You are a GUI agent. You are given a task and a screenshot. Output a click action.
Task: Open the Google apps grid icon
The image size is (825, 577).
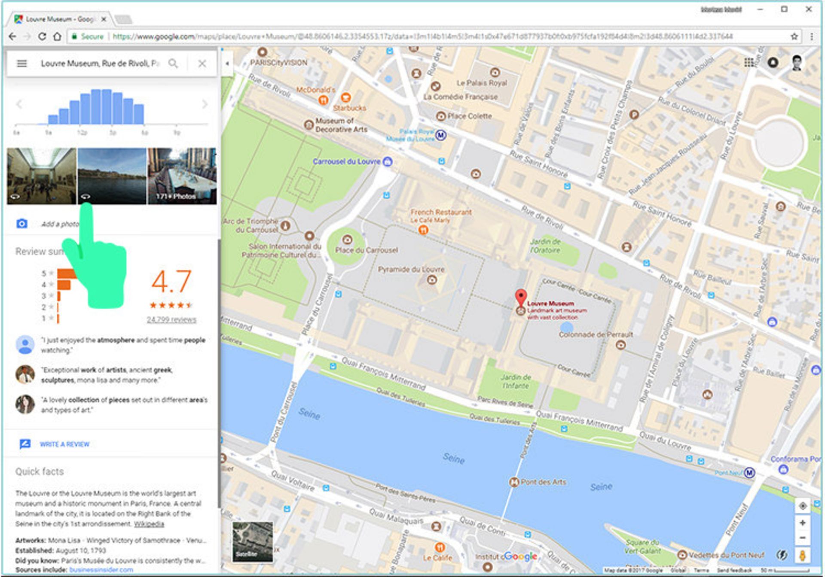pos(749,63)
